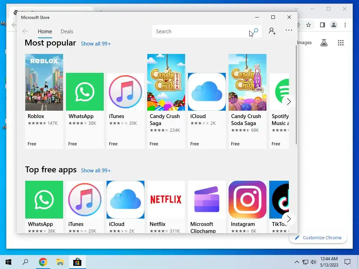Click Roblox 147K star rating

[43, 123]
